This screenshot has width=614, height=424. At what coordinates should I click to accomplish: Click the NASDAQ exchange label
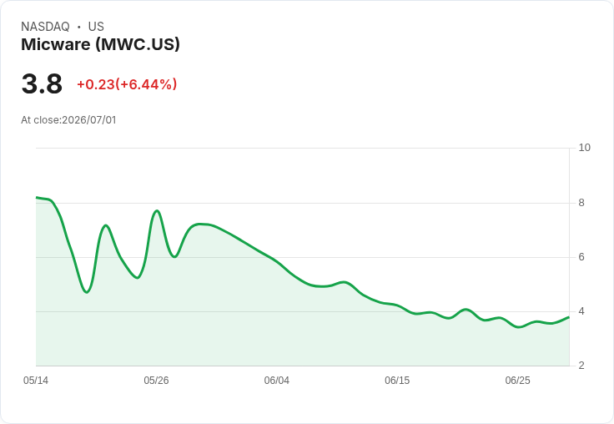click(45, 27)
